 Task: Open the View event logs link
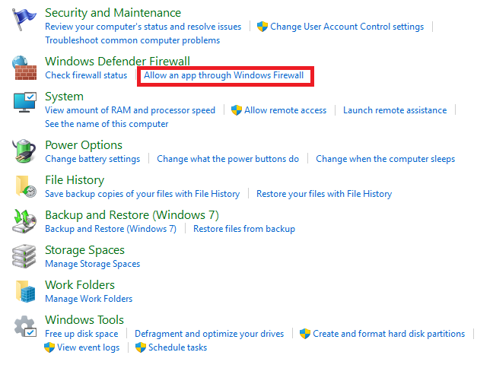[x=88, y=347]
